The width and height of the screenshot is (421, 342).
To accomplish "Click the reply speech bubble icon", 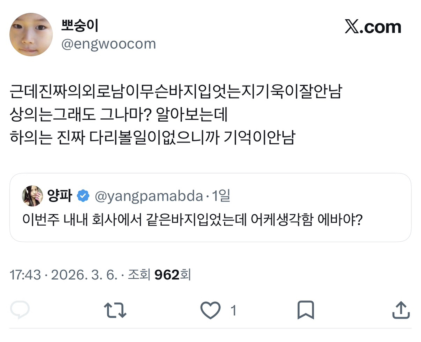I will click(x=20, y=310).
